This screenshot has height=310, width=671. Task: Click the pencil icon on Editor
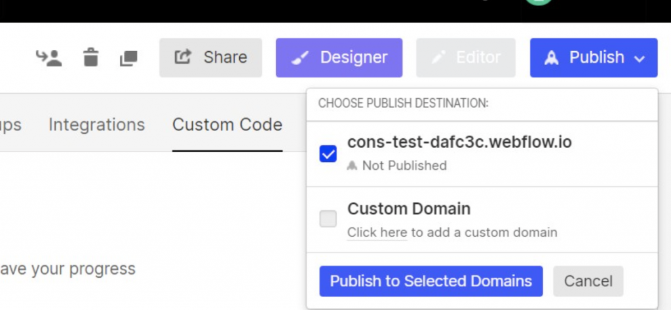[x=438, y=58]
